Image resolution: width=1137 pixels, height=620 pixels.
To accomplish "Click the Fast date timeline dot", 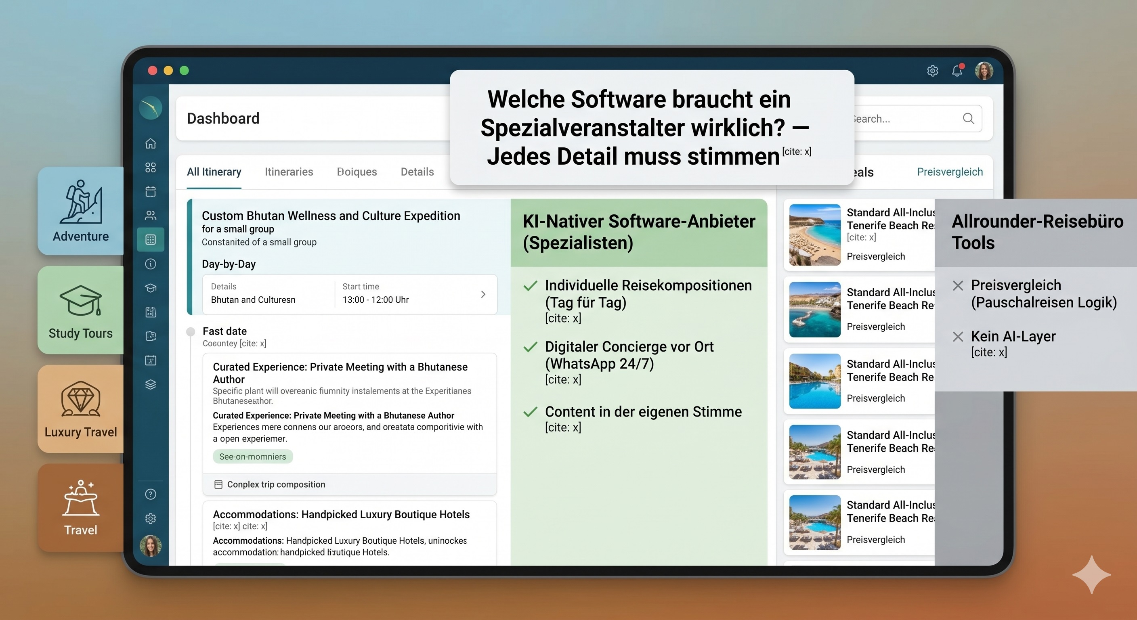I will (x=190, y=331).
